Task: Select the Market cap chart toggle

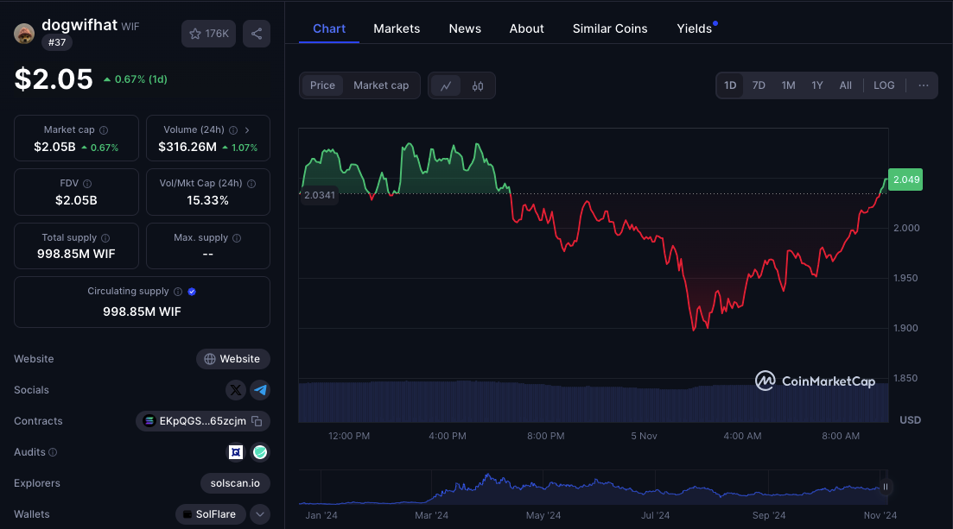Action: pyautogui.click(x=381, y=85)
